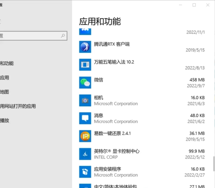Click Microsoft Corporation under 应用安装程序
Image resolution: width=215 pixels, height=188 pixels.
click(116, 175)
